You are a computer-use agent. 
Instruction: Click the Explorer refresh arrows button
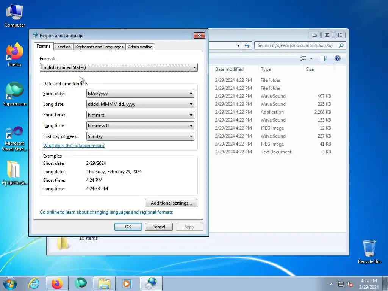[x=247, y=45]
